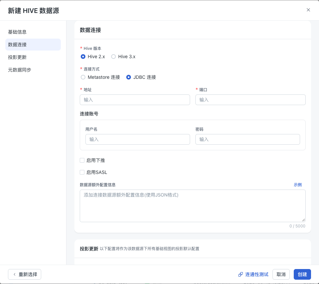The image size is (319, 284).
Task: Click the 创建 button
Action: coord(302,274)
